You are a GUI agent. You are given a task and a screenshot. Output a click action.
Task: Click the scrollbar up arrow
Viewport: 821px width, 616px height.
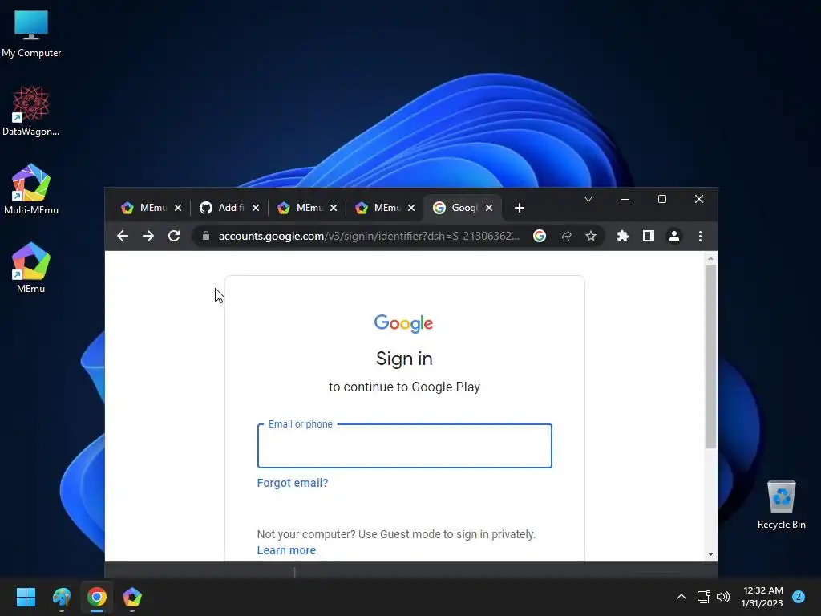(x=710, y=258)
